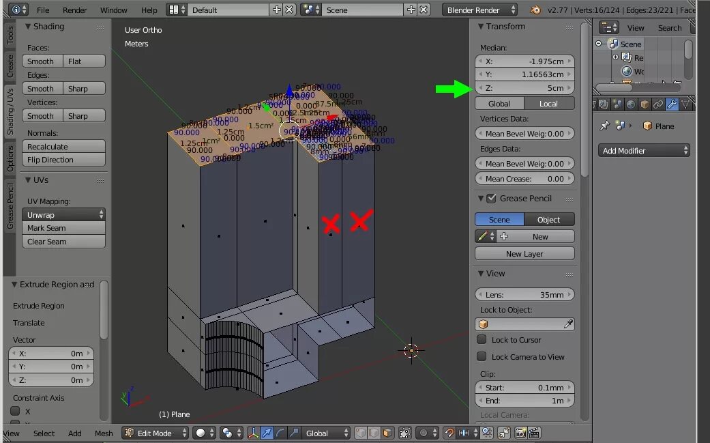Open the Unwrap UV mapping dropdown

[x=63, y=215]
